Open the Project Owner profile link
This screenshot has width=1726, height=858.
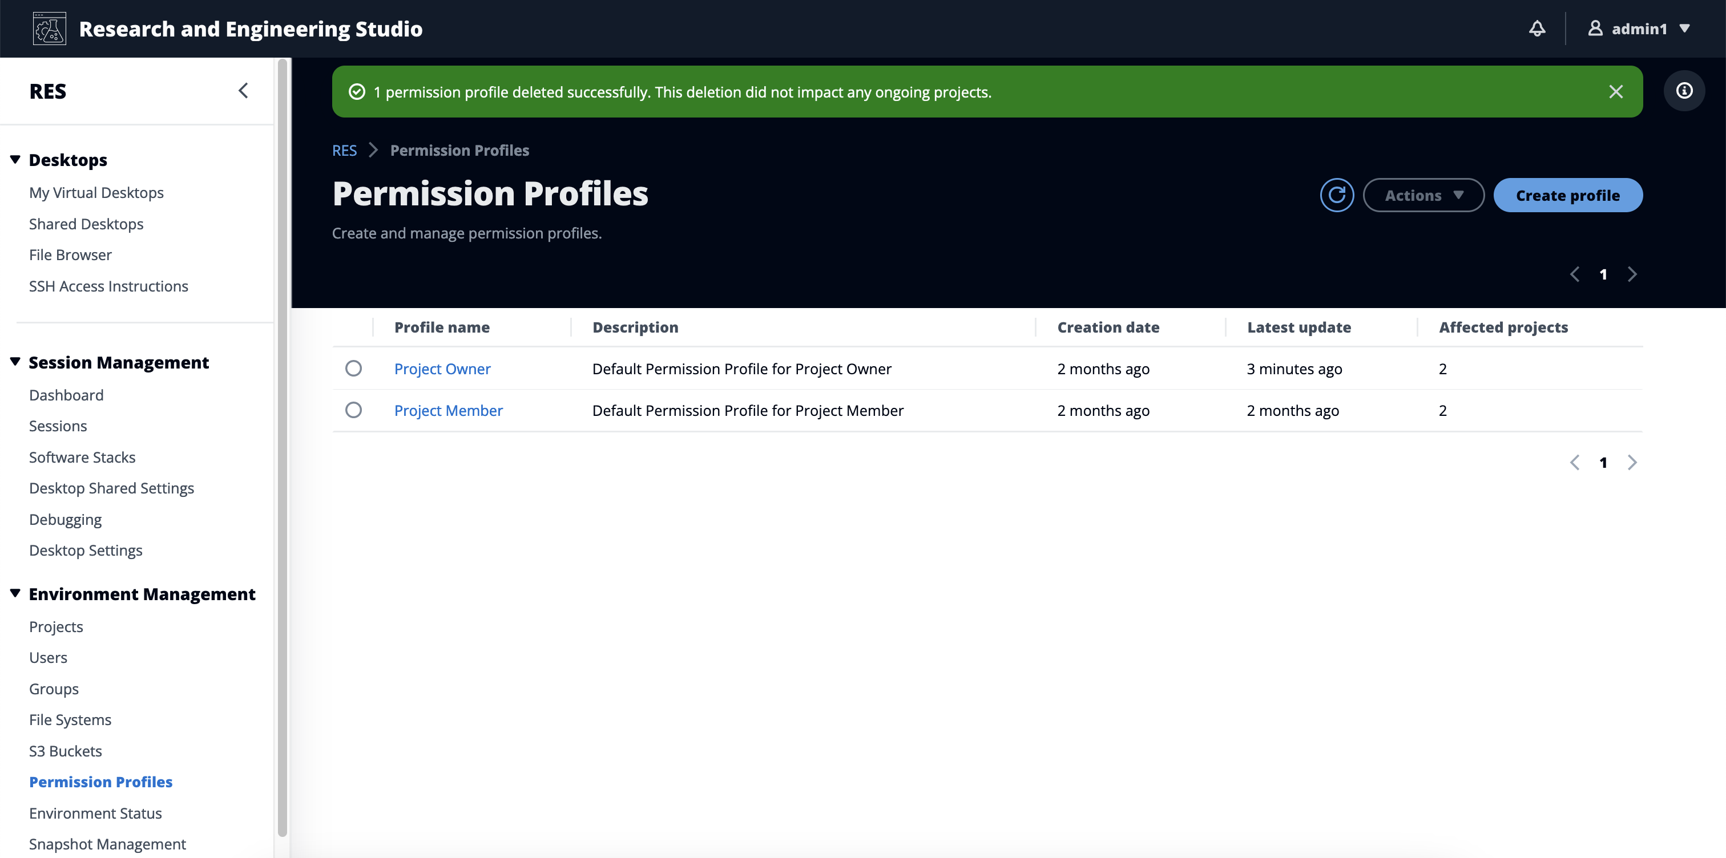442,369
